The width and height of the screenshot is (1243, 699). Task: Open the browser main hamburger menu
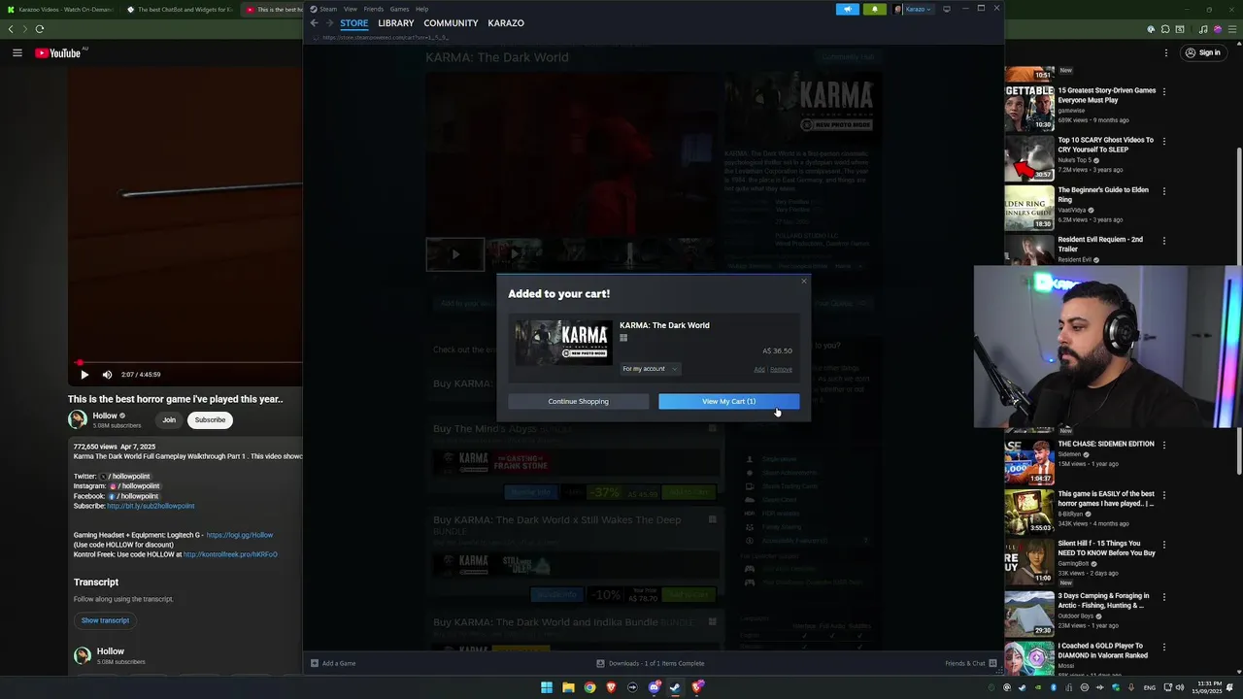[x=1231, y=29]
